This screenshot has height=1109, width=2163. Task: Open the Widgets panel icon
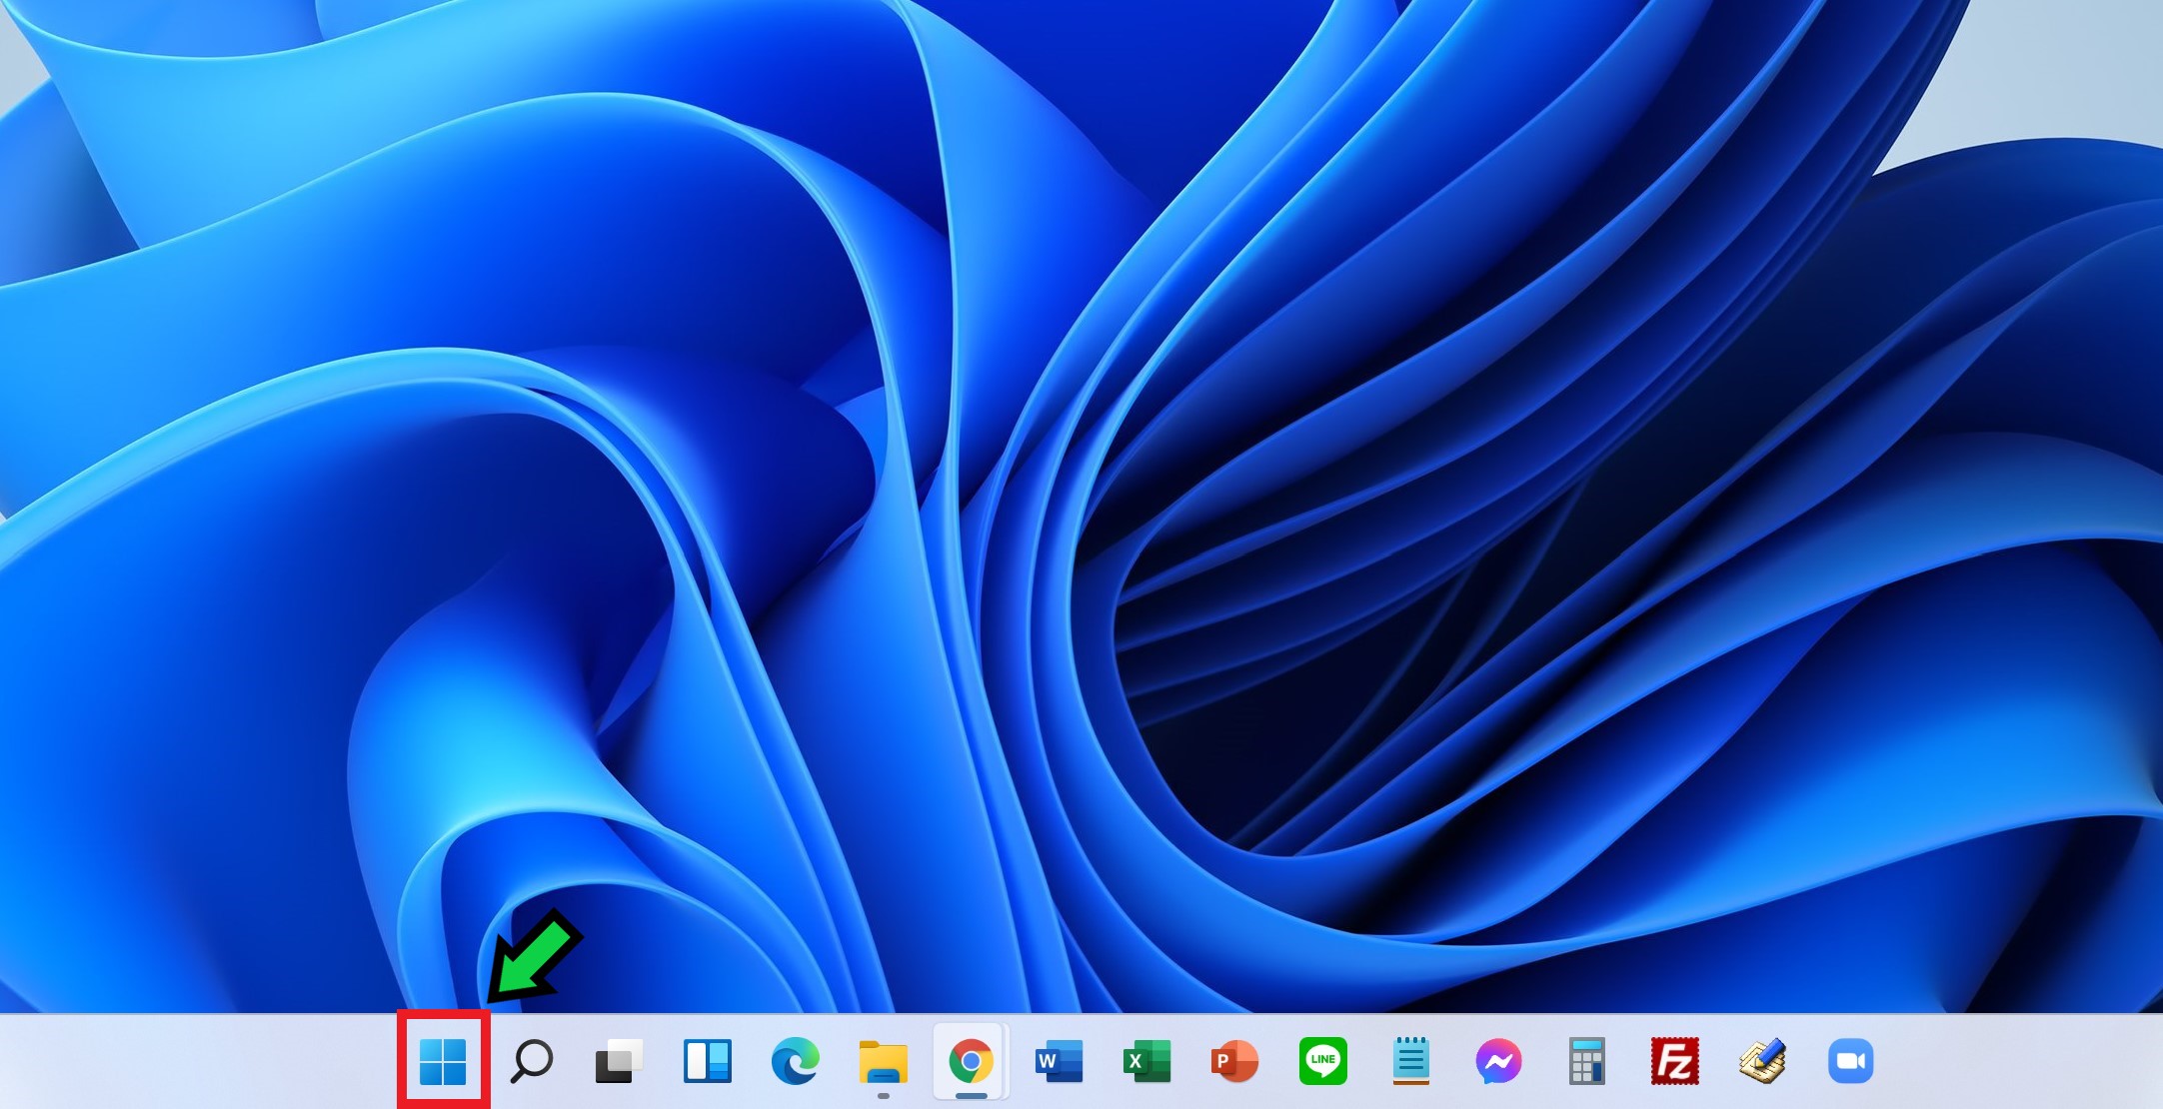click(x=708, y=1061)
